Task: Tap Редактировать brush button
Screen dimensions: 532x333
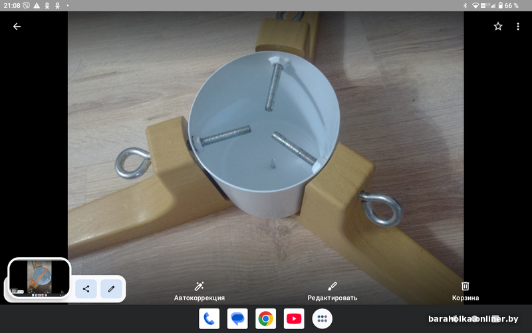Action: [x=332, y=292]
